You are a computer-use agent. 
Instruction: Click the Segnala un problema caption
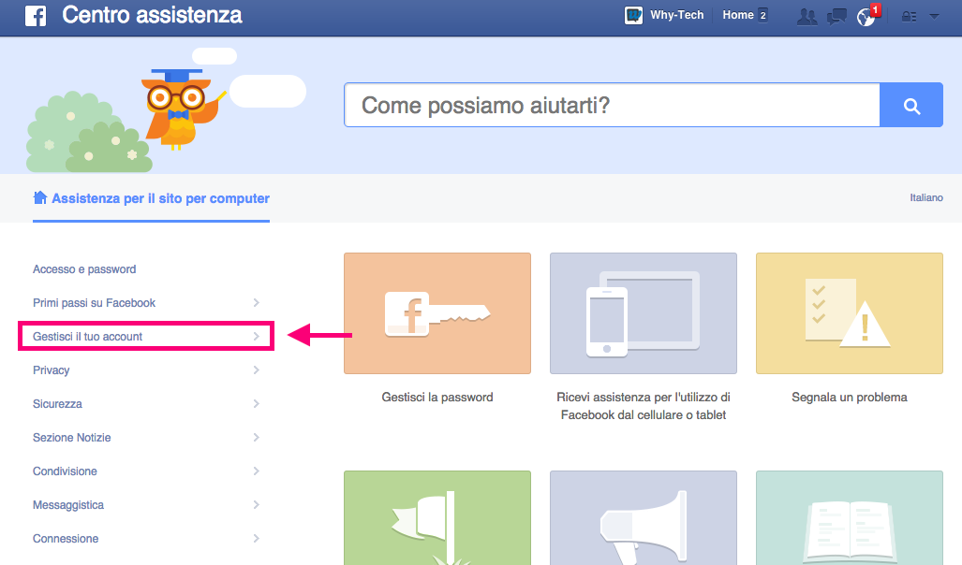(849, 398)
